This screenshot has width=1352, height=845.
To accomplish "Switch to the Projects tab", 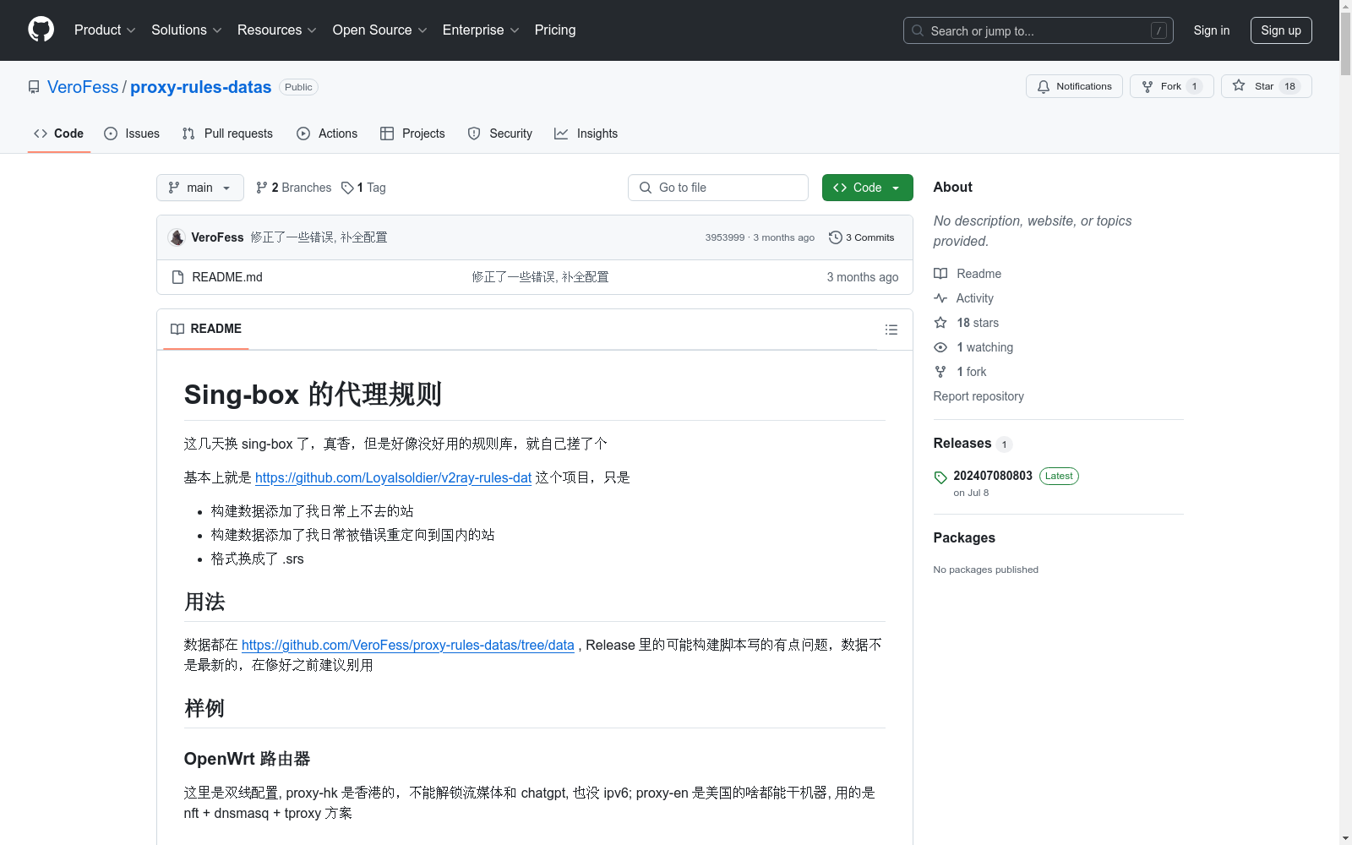I will click(x=412, y=134).
